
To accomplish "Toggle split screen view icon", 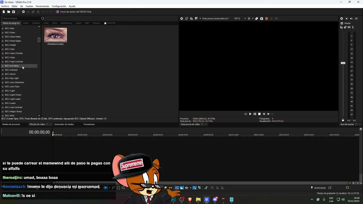I will coord(196,18).
